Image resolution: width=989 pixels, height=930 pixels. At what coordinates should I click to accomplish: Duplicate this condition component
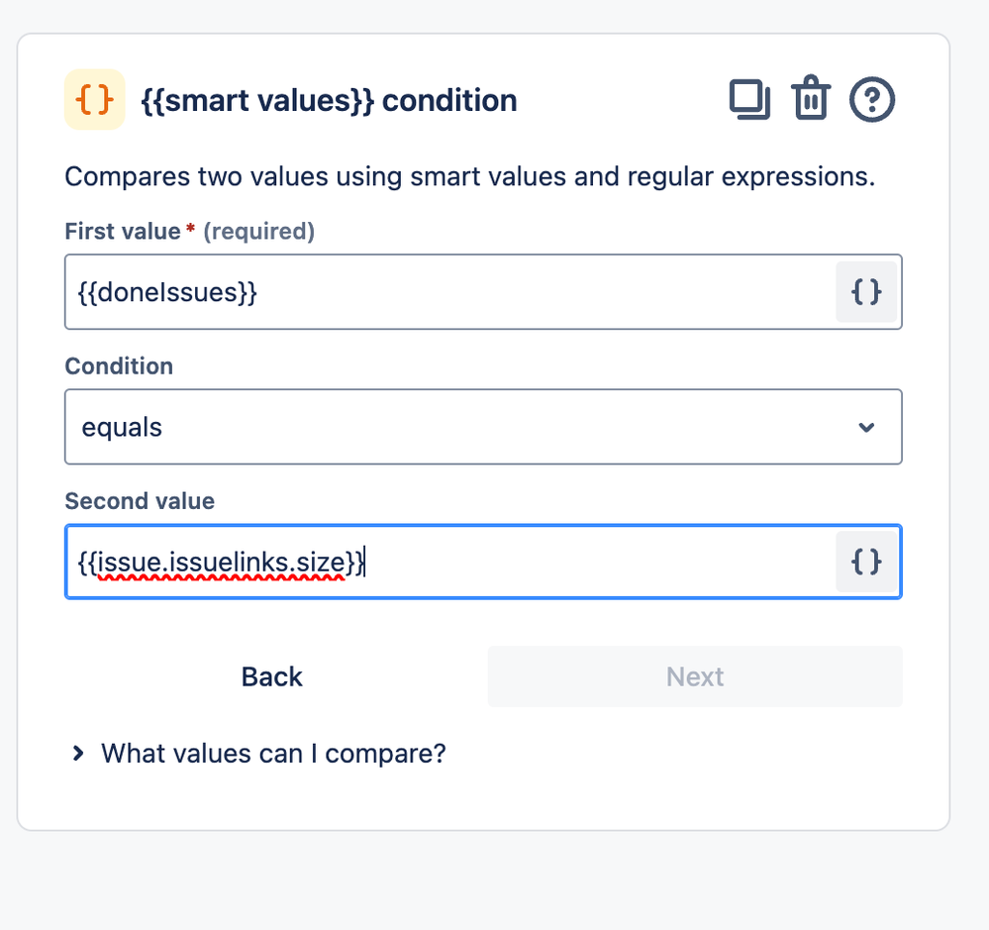coord(749,100)
